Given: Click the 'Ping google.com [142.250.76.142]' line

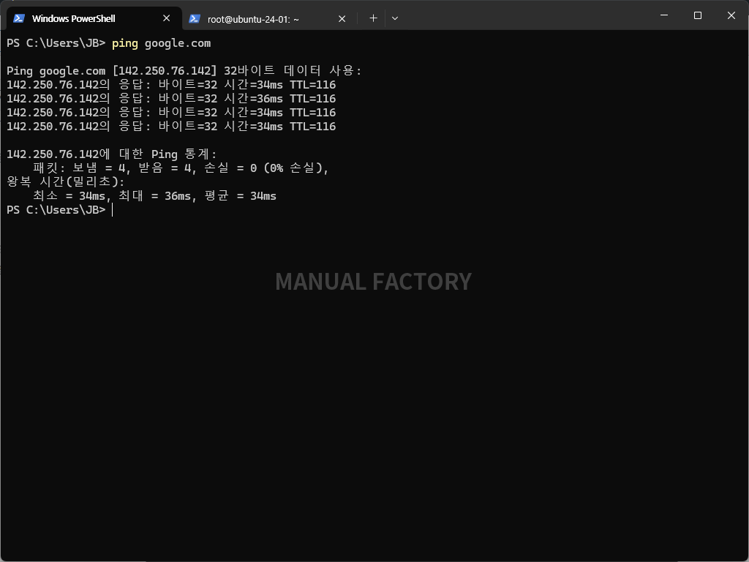Looking at the screenshot, I should 184,71.
